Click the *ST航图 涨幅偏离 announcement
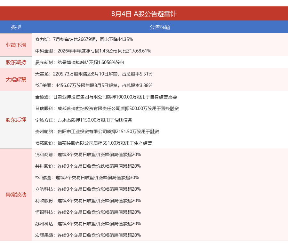The height and width of the screenshot is (247, 288). pyautogui.click(x=87, y=178)
